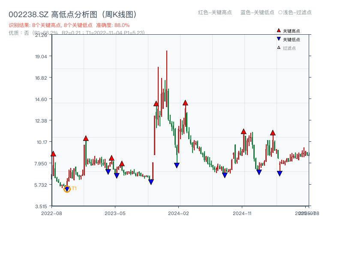Viewport: 343px width, 257px height.
Task: Select the blue low marker after the 2024-02 peak
Action: [x=176, y=165]
